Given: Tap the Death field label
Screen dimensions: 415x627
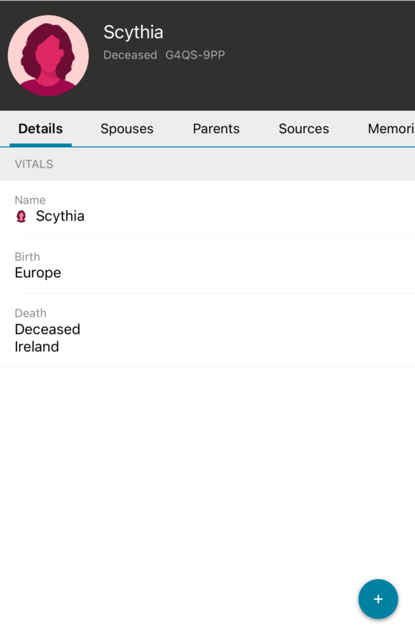Looking at the screenshot, I should 31,313.
